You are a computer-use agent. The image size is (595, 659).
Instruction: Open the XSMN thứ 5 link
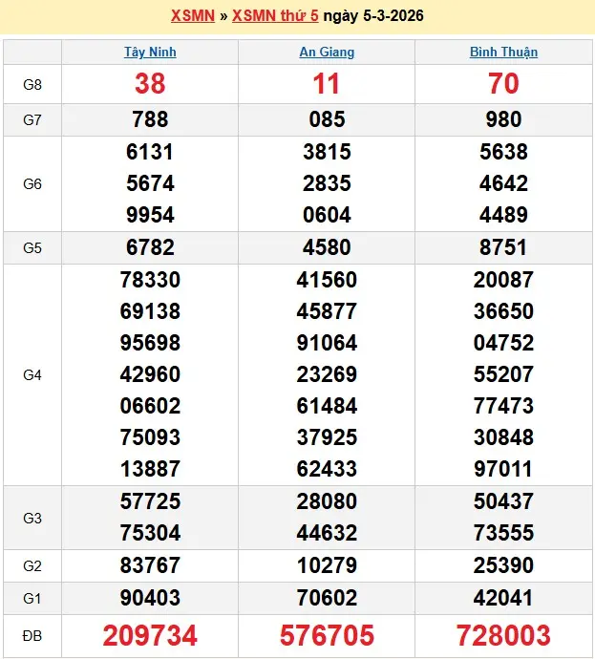[275, 16]
